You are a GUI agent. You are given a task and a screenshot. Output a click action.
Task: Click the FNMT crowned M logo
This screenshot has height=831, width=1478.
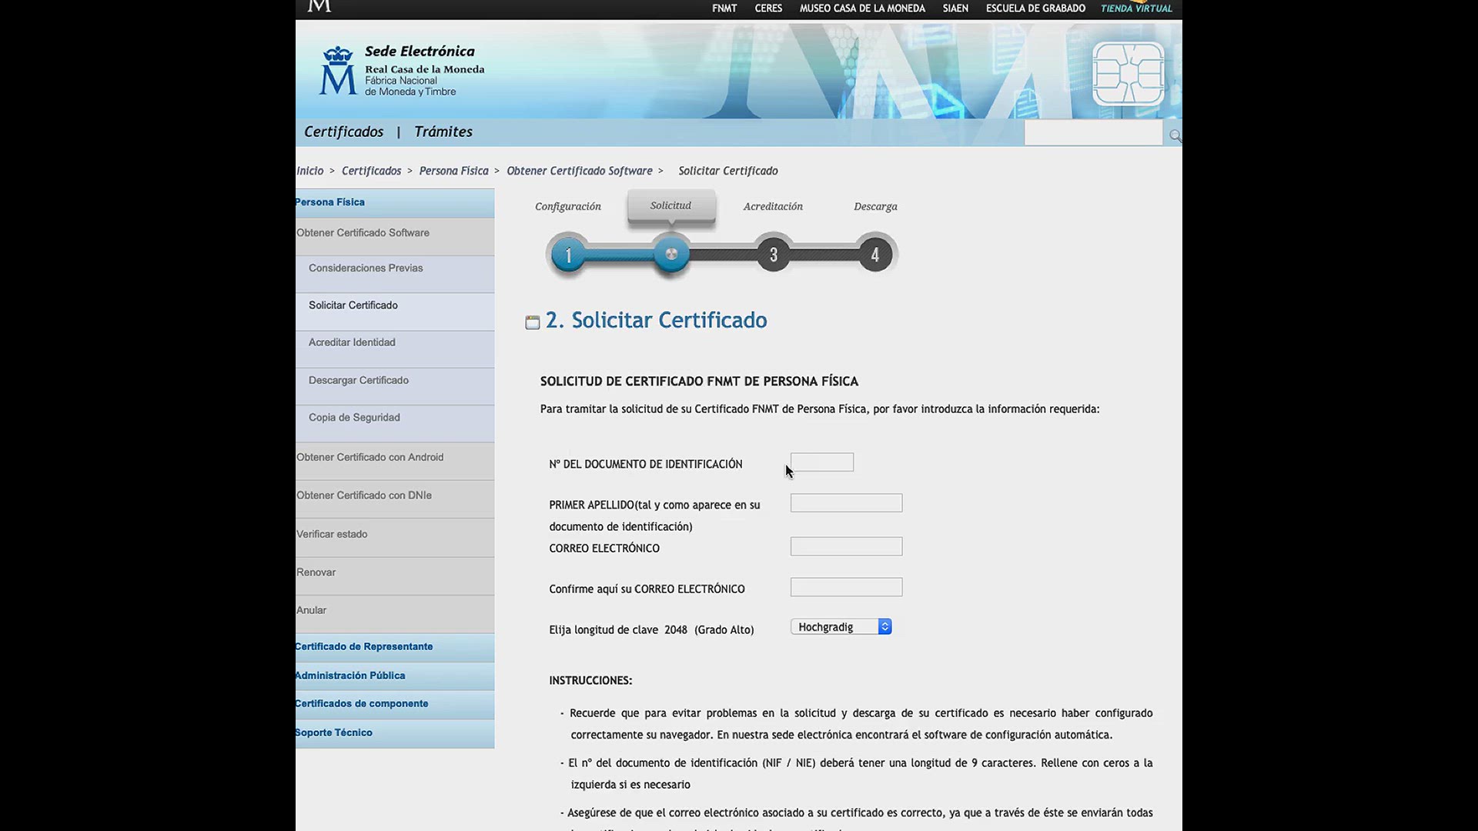pyautogui.click(x=338, y=71)
